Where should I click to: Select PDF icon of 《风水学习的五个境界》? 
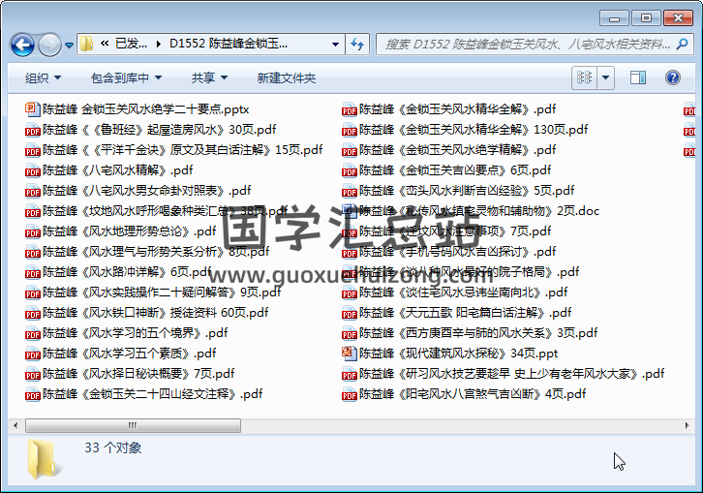tap(32, 334)
